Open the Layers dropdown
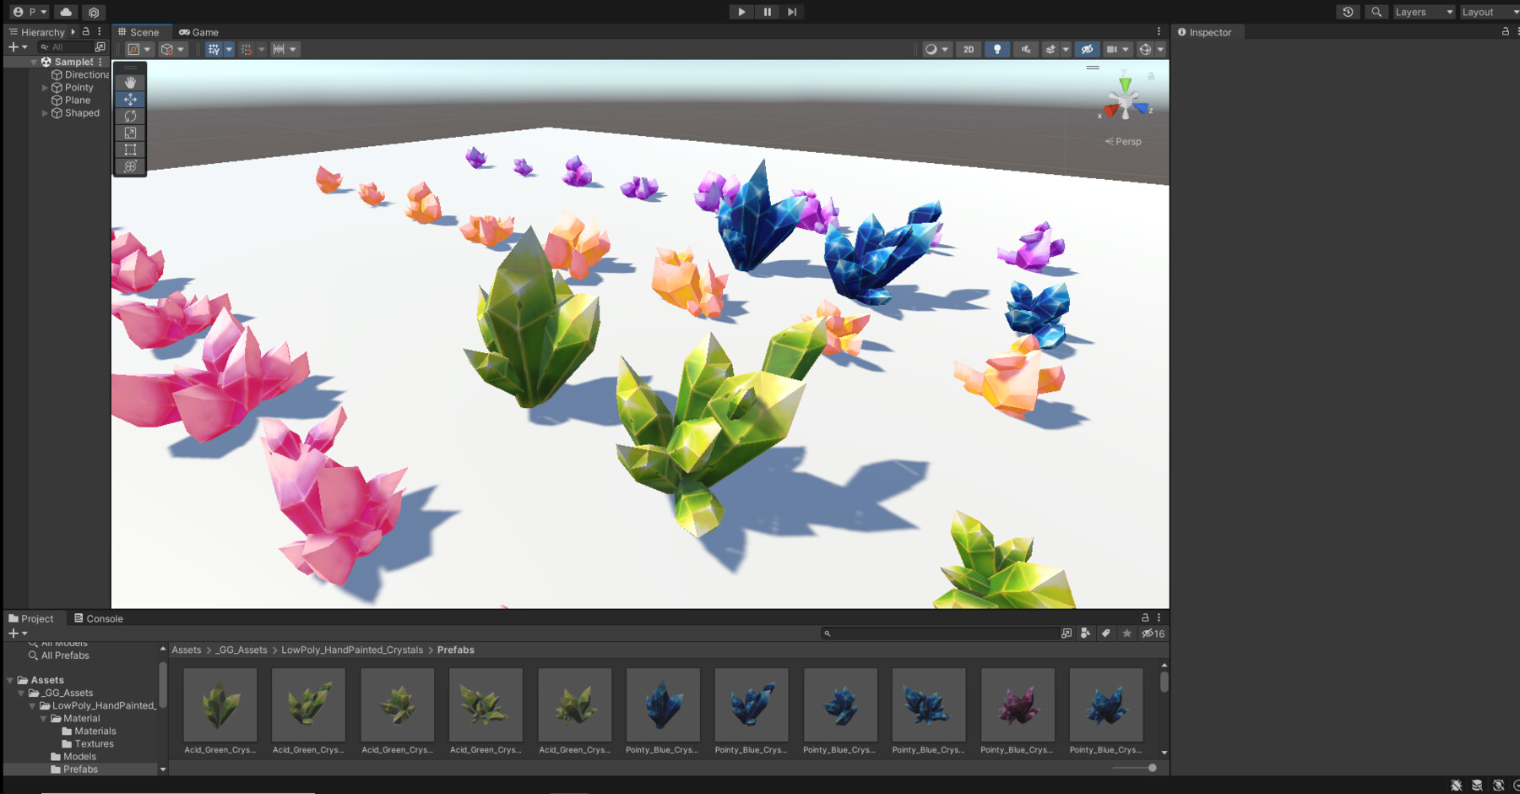This screenshot has width=1520, height=794. click(1424, 12)
